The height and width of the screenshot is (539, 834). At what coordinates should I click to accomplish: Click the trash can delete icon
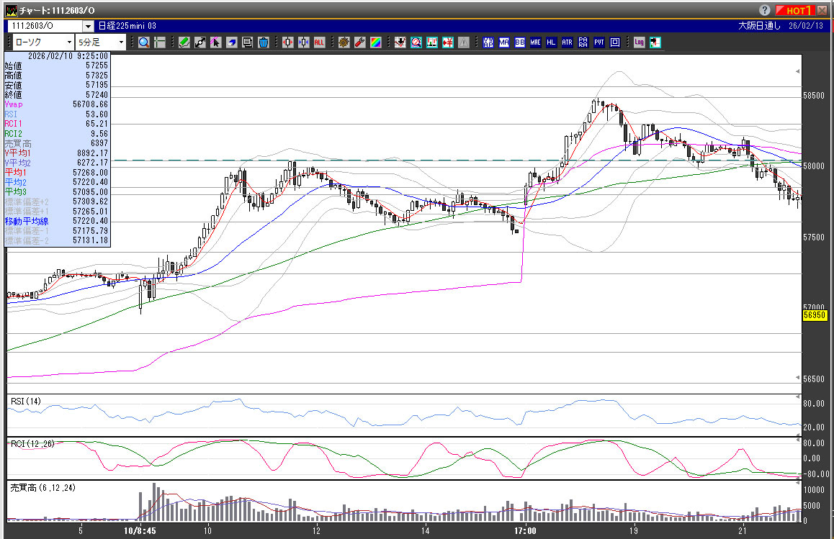pos(264,42)
